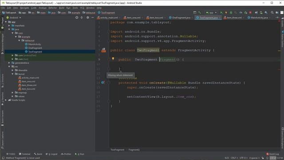Screen dimensions: 284x160
Task: Open the VCS menu
Action: [x=82, y=8]
